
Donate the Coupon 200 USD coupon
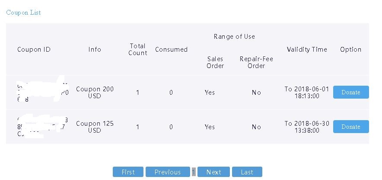point(351,92)
